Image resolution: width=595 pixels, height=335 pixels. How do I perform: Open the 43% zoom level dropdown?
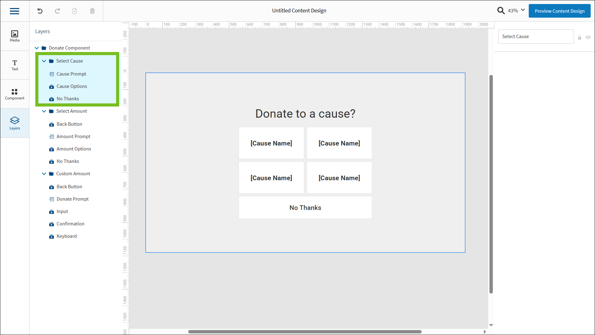pyautogui.click(x=515, y=10)
